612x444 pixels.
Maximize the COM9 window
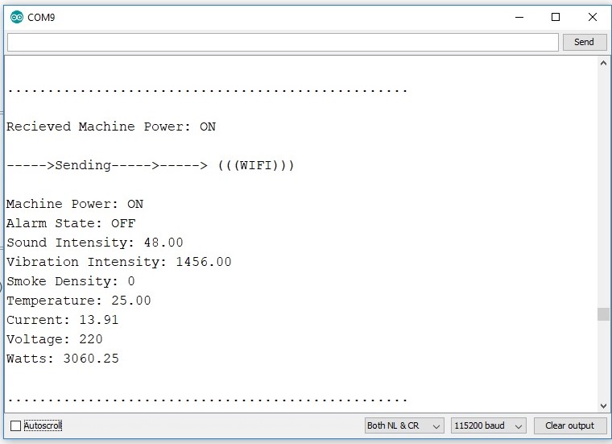[556, 17]
